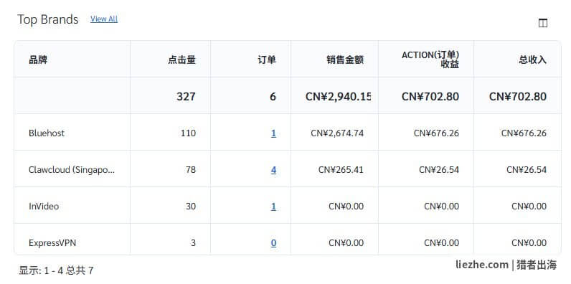Viewport: 571px width, 284px height.
Task: Sort by the 销售金额 column header
Action: [345, 60]
